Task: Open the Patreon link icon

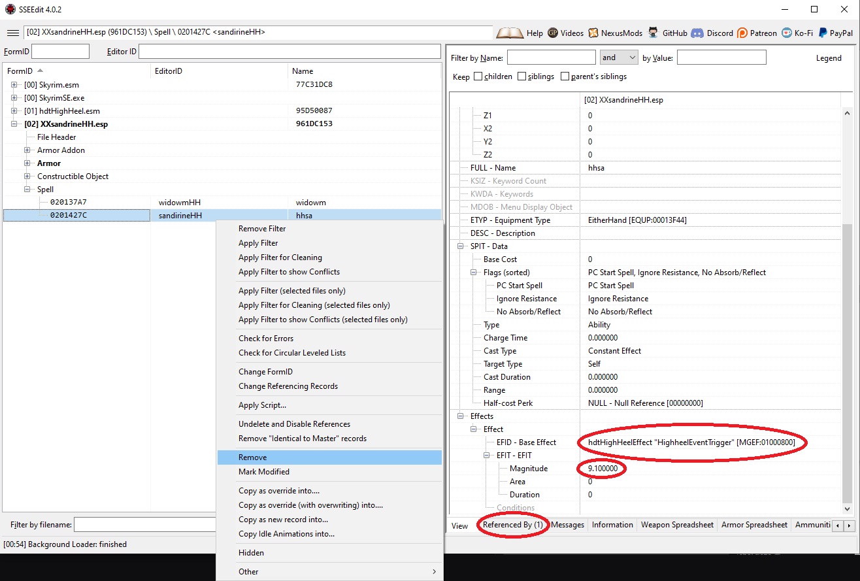Action: tap(742, 33)
